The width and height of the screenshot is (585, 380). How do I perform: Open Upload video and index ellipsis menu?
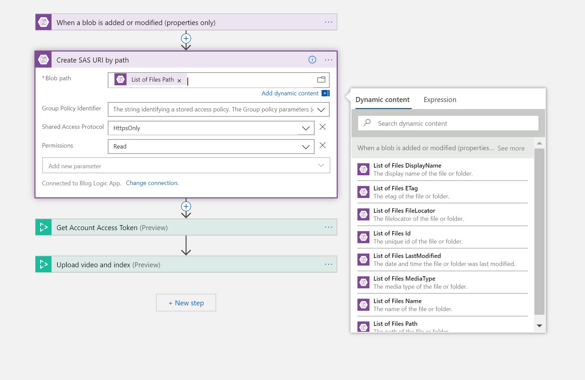(x=329, y=264)
